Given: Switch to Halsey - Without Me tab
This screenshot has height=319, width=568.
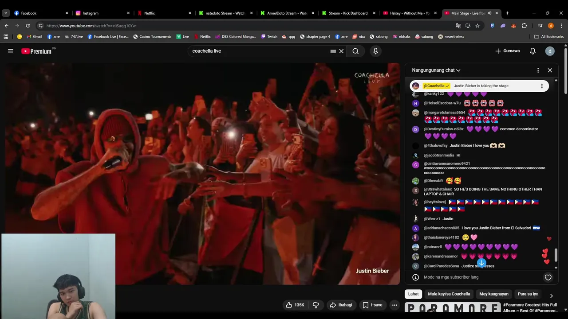Looking at the screenshot, I should click(411, 13).
